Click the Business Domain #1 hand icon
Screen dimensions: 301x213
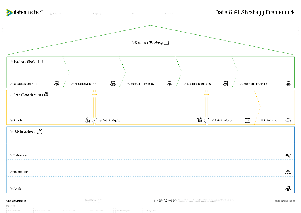point(57,84)
